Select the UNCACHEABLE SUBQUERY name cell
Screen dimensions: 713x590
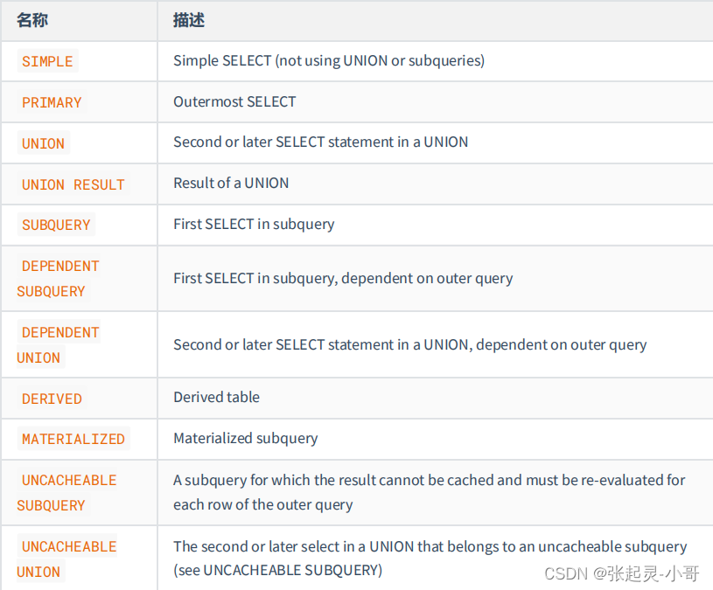[x=66, y=492]
